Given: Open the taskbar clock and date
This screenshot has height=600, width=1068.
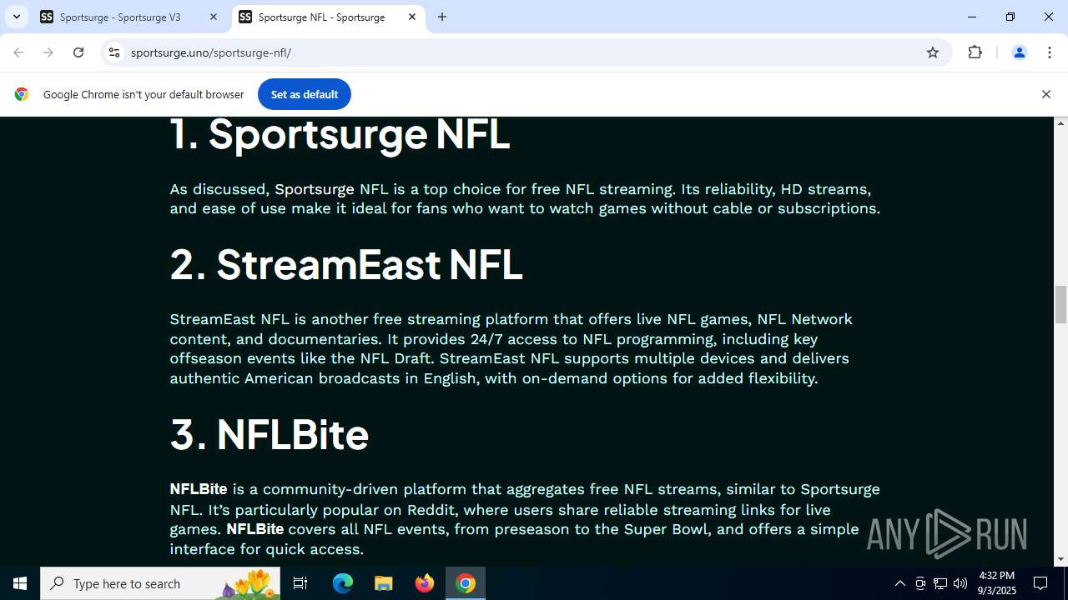Looking at the screenshot, I should coord(996,583).
